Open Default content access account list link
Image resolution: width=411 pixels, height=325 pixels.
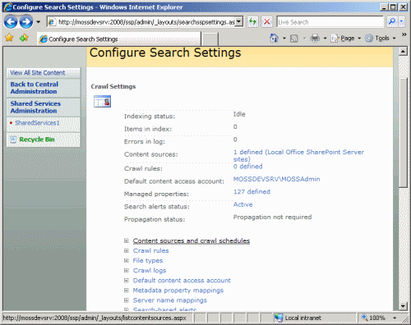click(x=182, y=281)
